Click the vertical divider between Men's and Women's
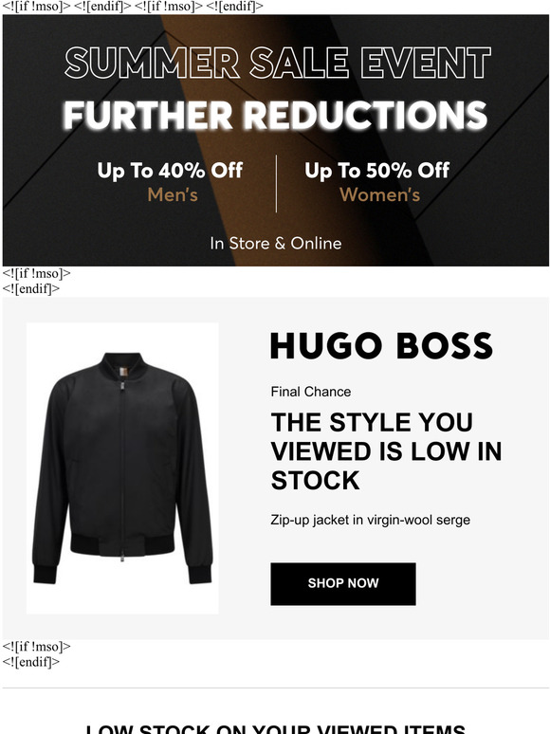This screenshot has width=550, height=734. pos(276,184)
